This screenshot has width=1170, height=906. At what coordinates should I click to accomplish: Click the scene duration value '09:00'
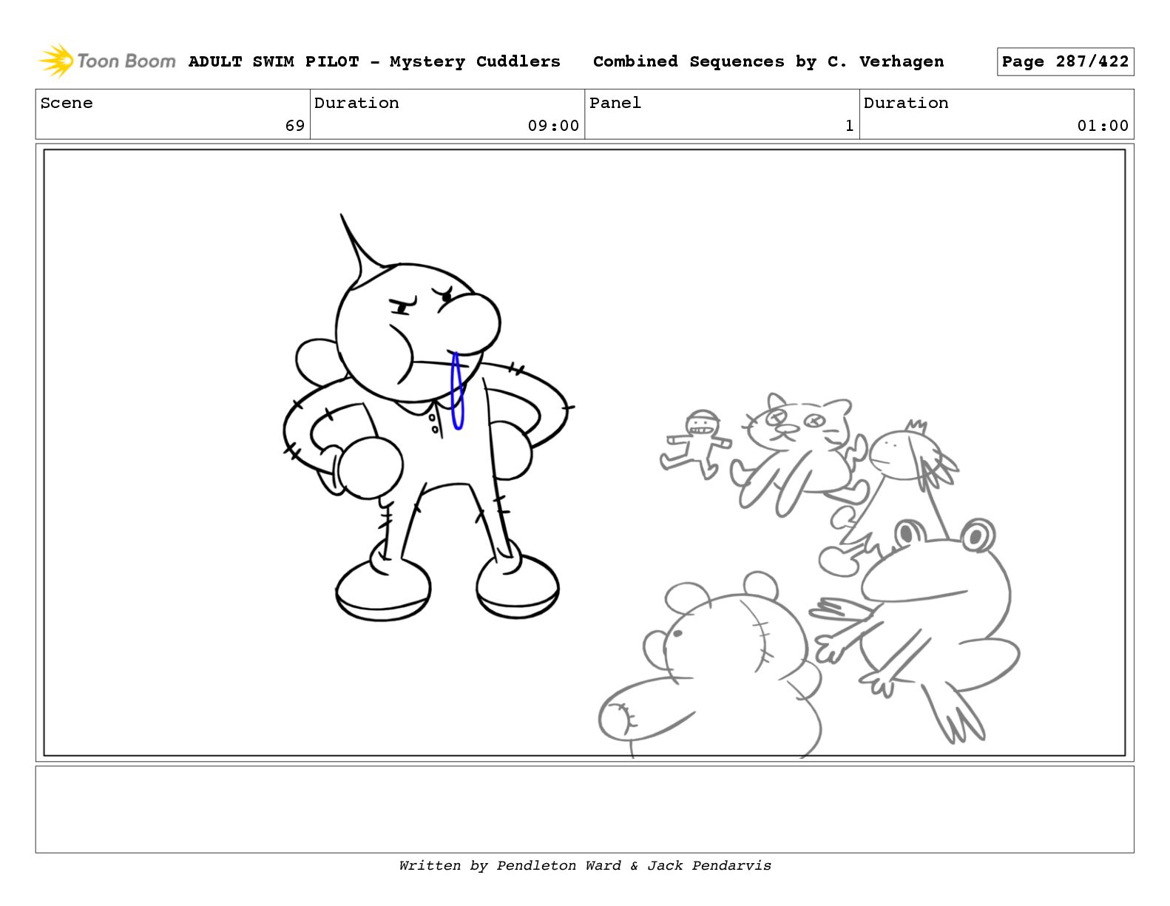553,126
